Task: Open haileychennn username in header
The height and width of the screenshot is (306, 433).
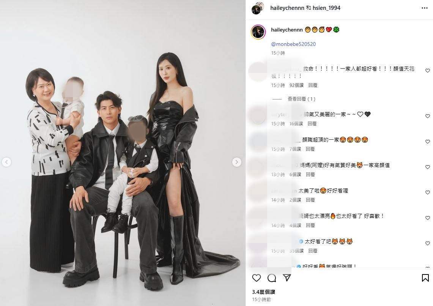Action: pos(287,8)
